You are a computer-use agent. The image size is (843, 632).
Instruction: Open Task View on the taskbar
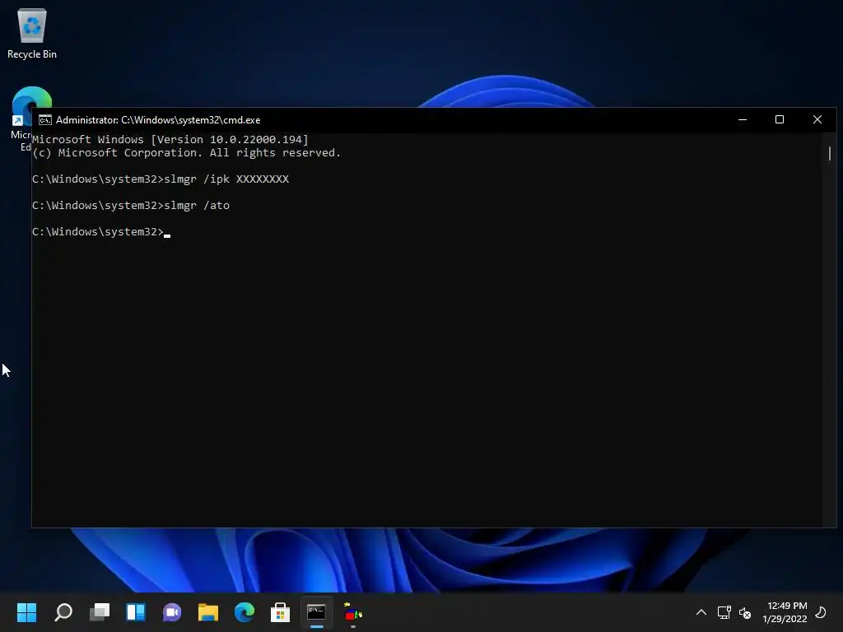[x=100, y=612]
